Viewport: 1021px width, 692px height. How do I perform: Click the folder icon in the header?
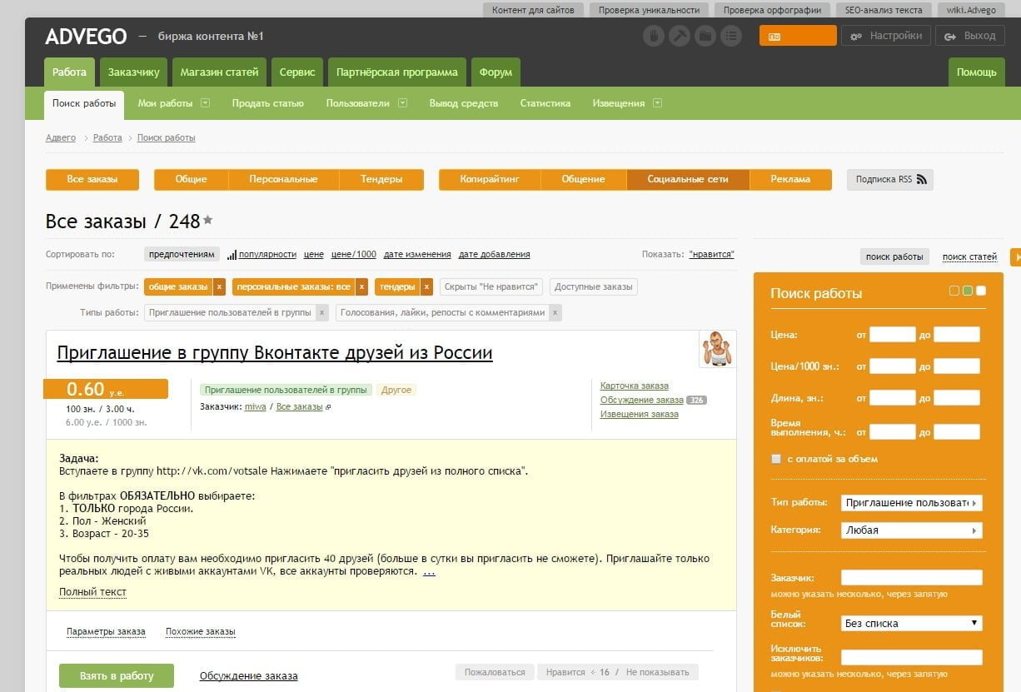705,36
